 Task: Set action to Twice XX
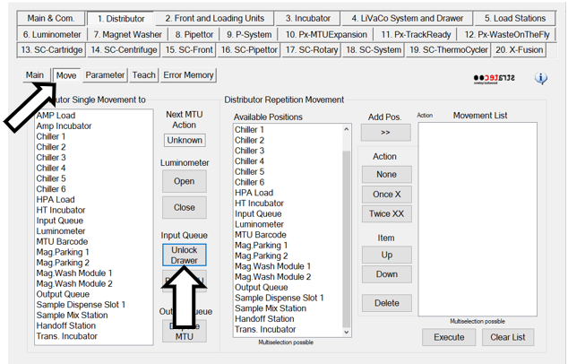pyautogui.click(x=386, y=214)
